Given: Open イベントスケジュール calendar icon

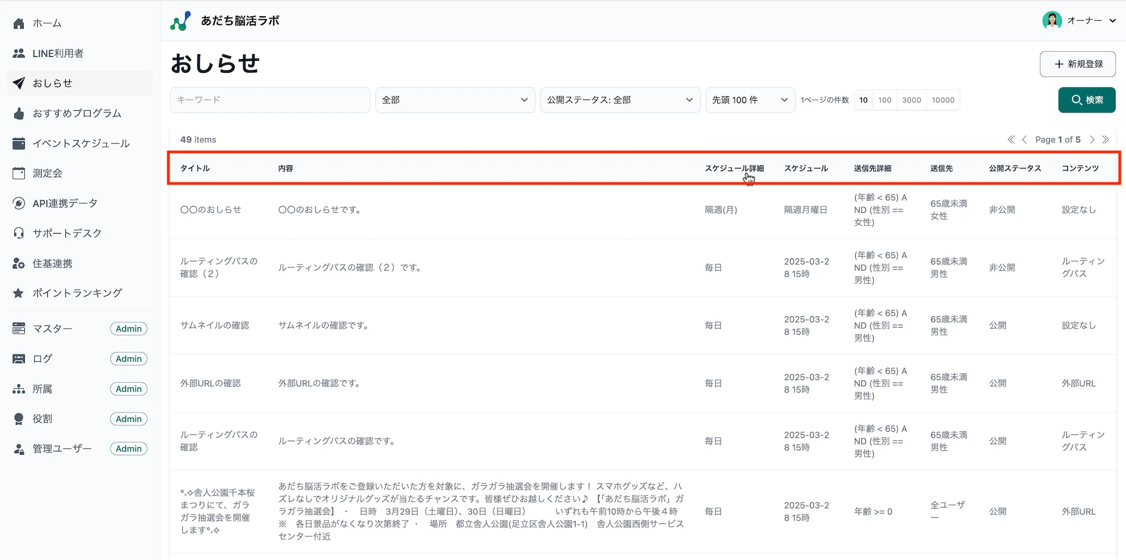Looking at the screenshot, I should [x=19, y=144].
